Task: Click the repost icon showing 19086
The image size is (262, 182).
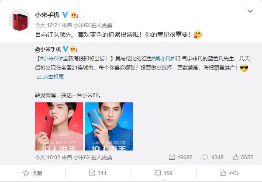Action: pyautogui.click(x=172, y=157)
